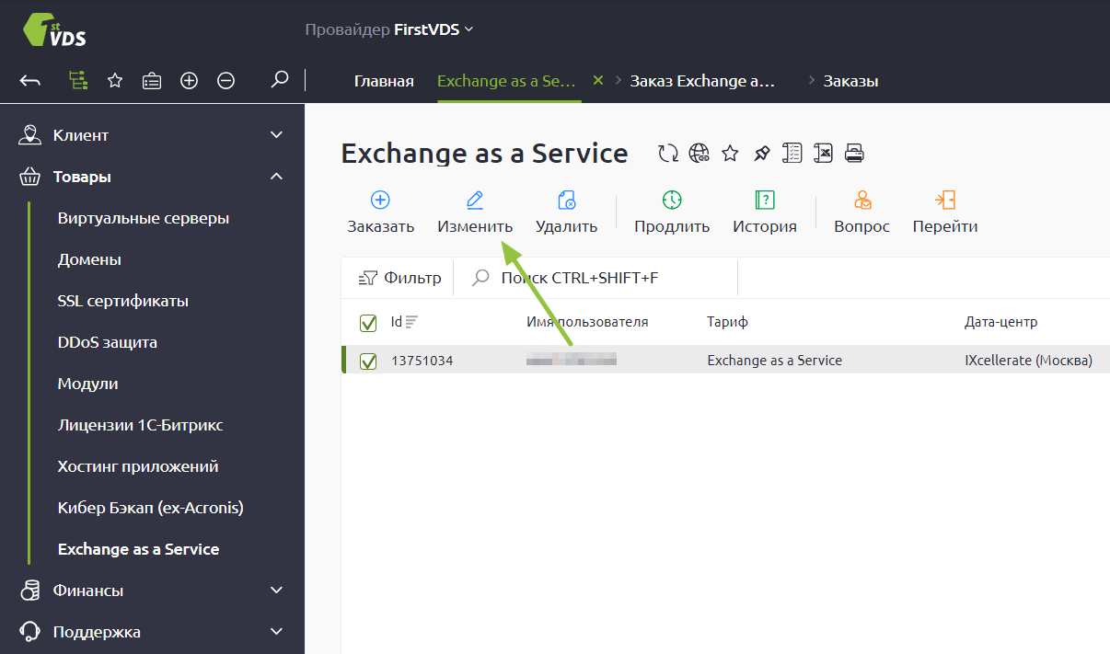Click the Поддержка headset icon

pyautogui.click(x=30, y=632)
